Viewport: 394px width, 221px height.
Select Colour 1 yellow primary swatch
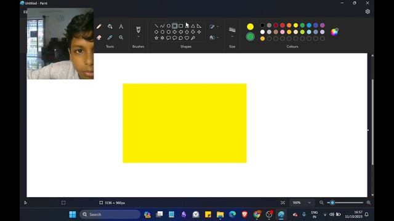coord(251,26)
